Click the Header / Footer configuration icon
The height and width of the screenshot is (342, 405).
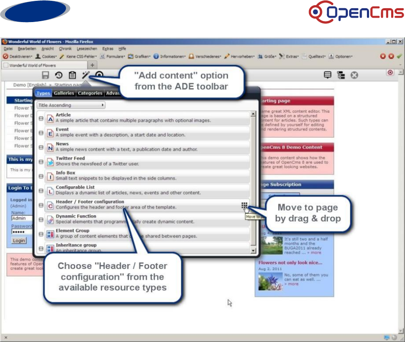pos(50,206)
